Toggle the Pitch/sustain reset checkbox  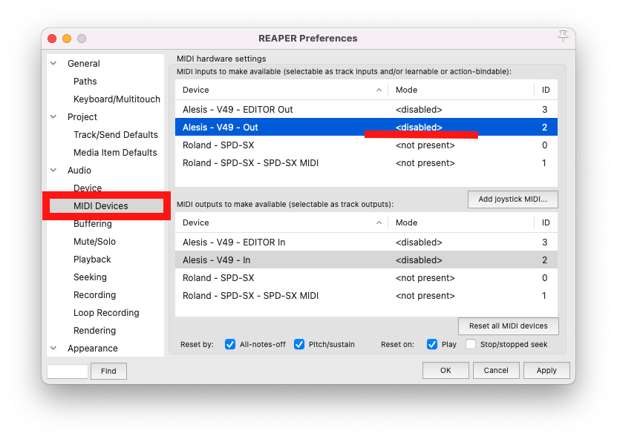pos(299,344)
